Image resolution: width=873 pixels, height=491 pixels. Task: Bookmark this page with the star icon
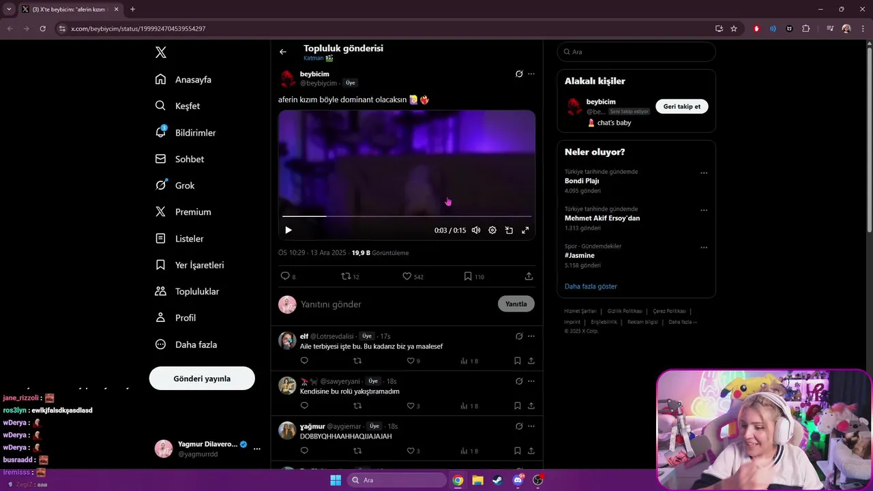734,29
